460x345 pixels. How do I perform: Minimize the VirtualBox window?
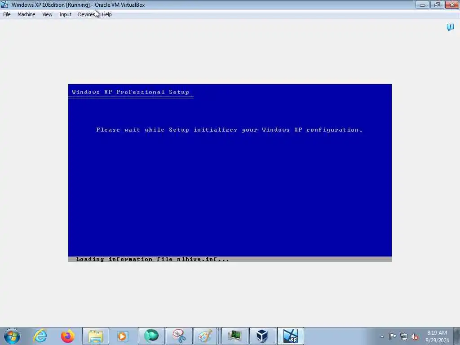[422, 4]
